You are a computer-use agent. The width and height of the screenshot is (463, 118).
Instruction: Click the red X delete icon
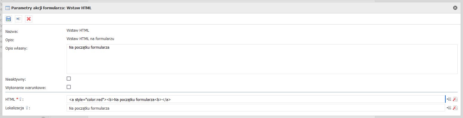pyautogui.click(x=29, y=19)
